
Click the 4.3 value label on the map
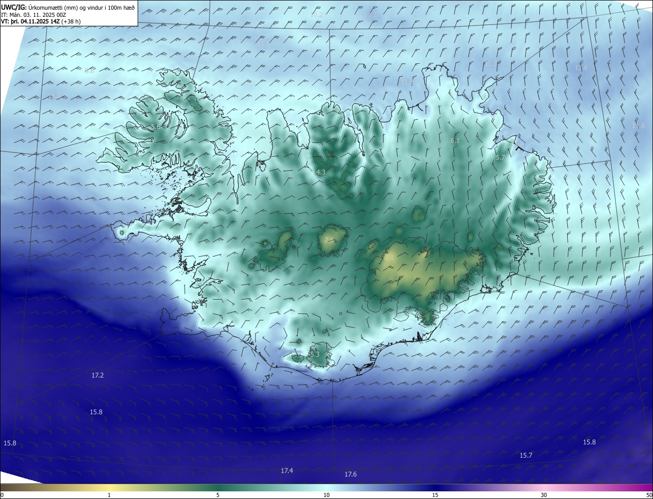[x=320, y=172]
